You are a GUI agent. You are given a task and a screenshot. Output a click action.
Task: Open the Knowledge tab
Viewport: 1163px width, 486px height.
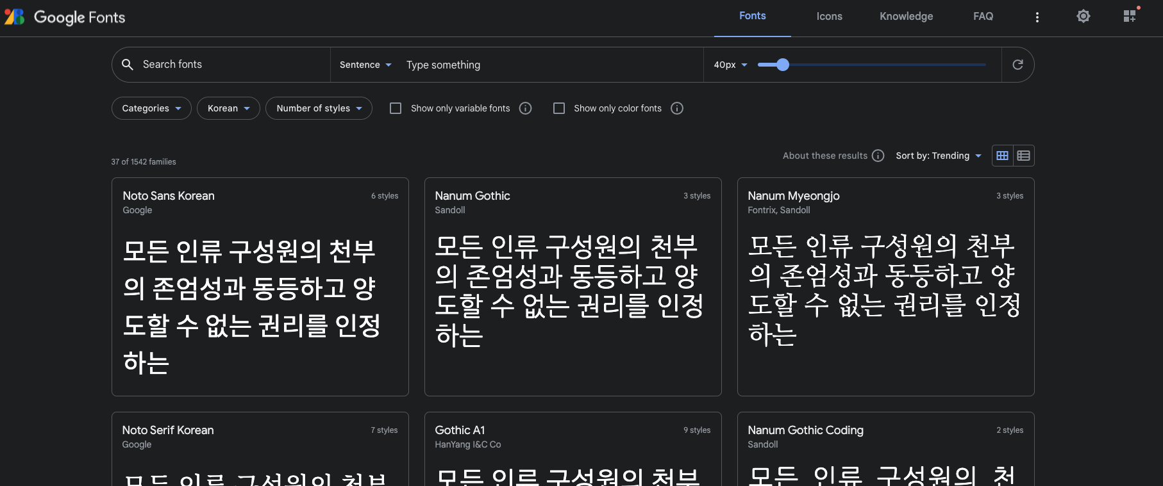tap(906, 17)
